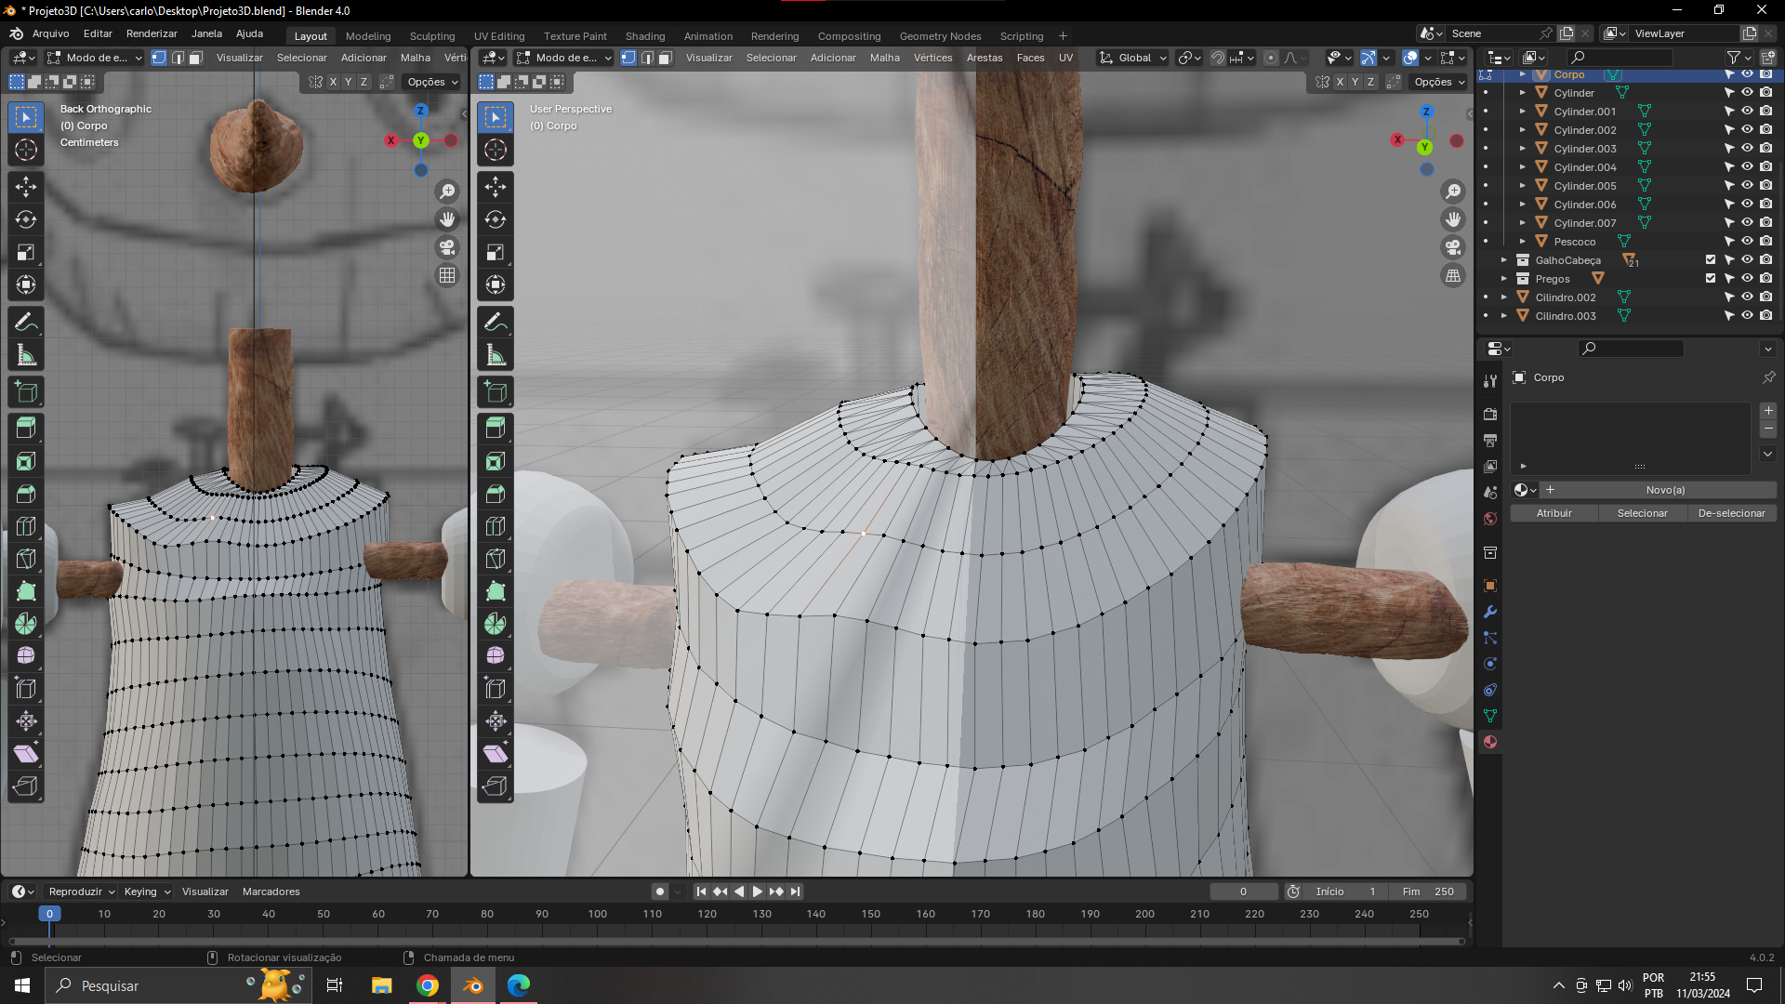The image size is (1785, 1004).
Task: Open the Material properties tab
Action: (1490, 742)
